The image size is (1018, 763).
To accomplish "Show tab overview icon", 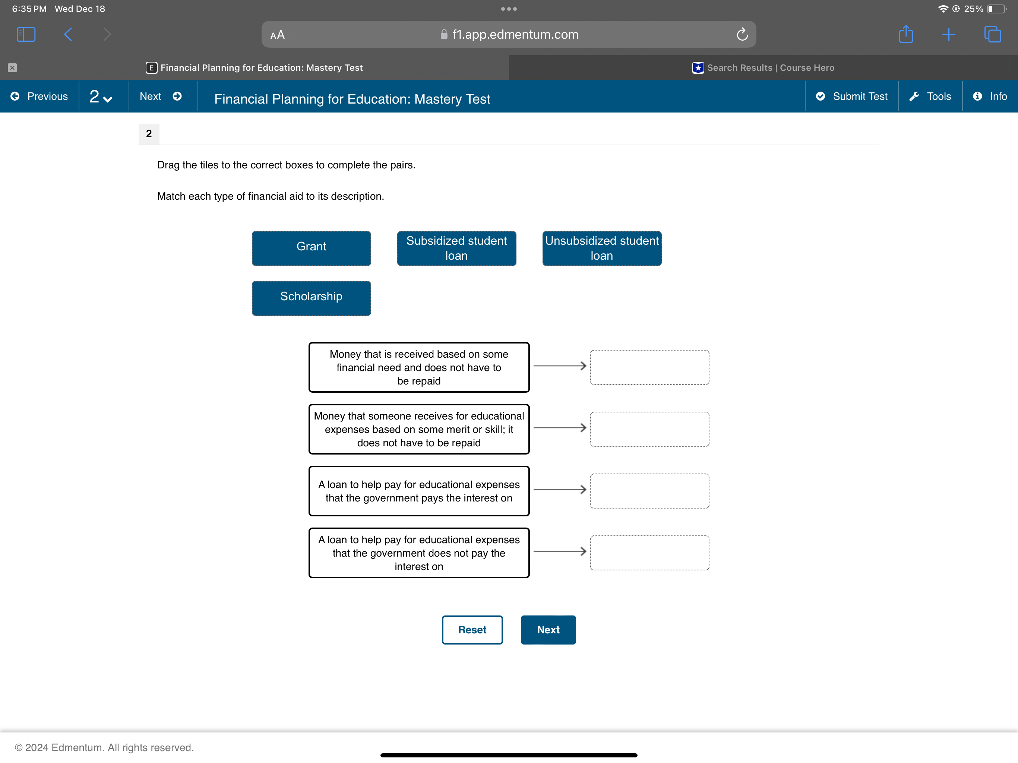I will [x=992, y=35].
